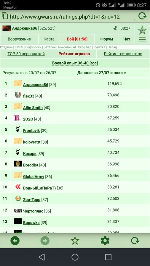The width and height of the screenshot is (150, 266).
Task: Tap the bottom bookmark star icon
Action: 75,241
